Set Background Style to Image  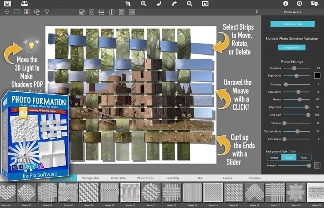pyautogui.click(x=274, y=157)
